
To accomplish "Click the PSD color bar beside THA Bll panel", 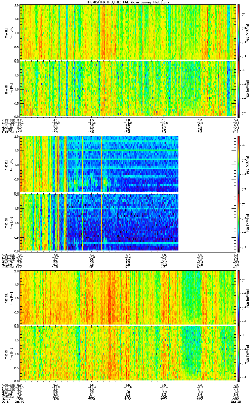I will (x=239, y=89).
